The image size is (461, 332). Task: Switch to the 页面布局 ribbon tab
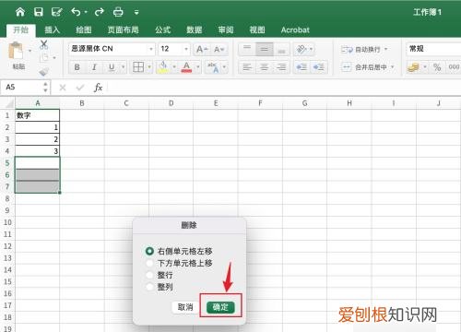coord(123,30)
